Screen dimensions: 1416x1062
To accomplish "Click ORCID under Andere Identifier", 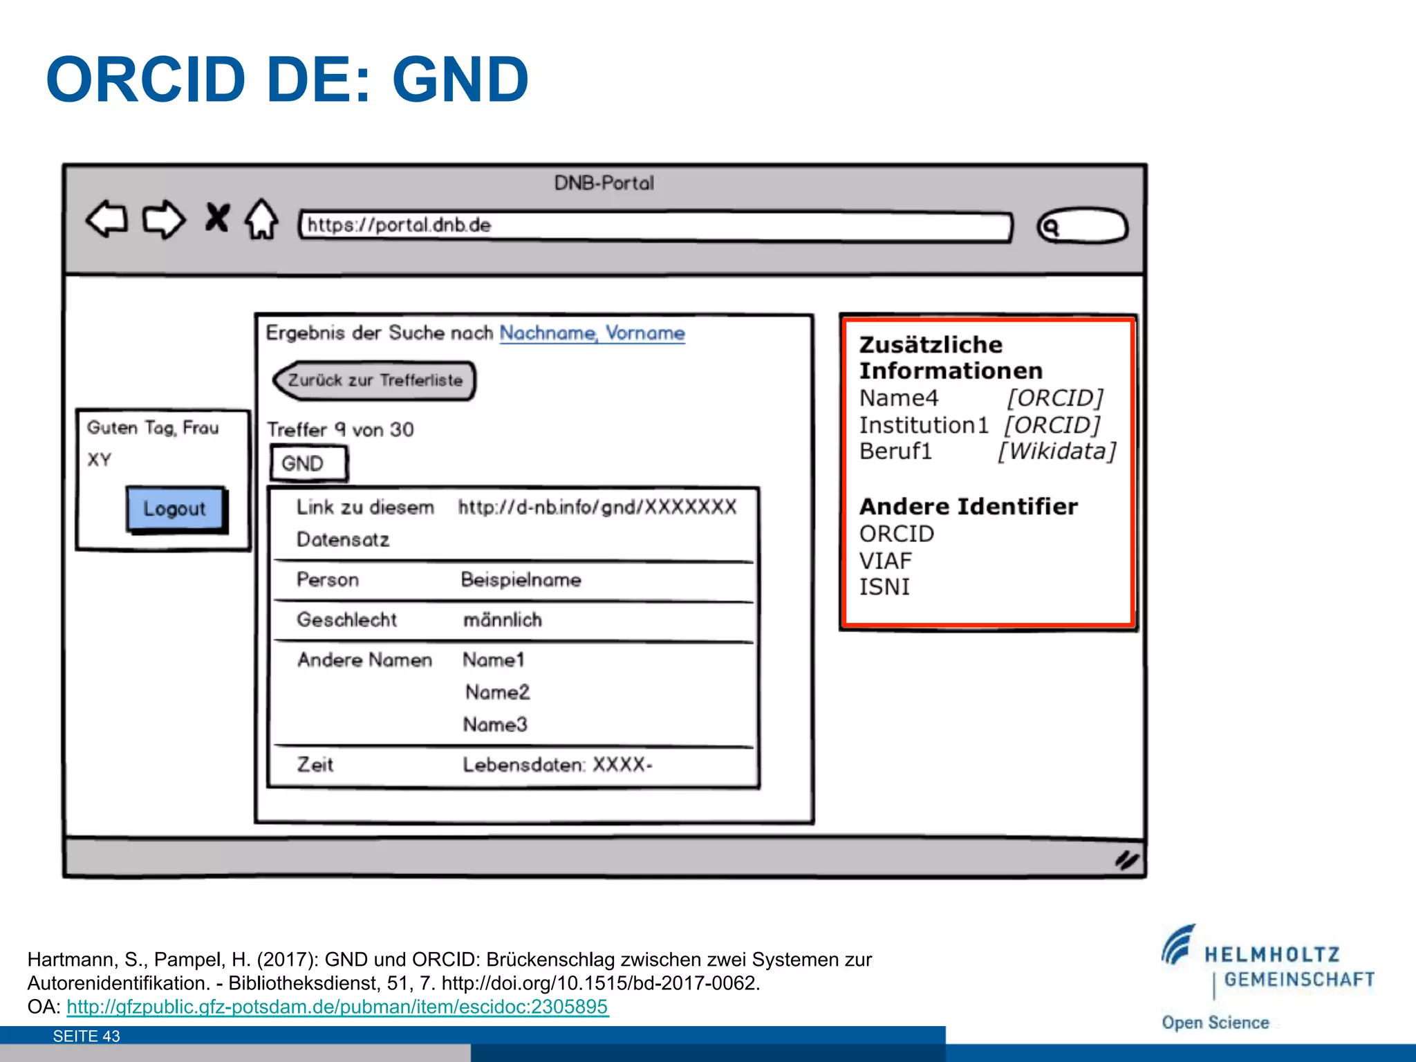I will click(897, 534).
